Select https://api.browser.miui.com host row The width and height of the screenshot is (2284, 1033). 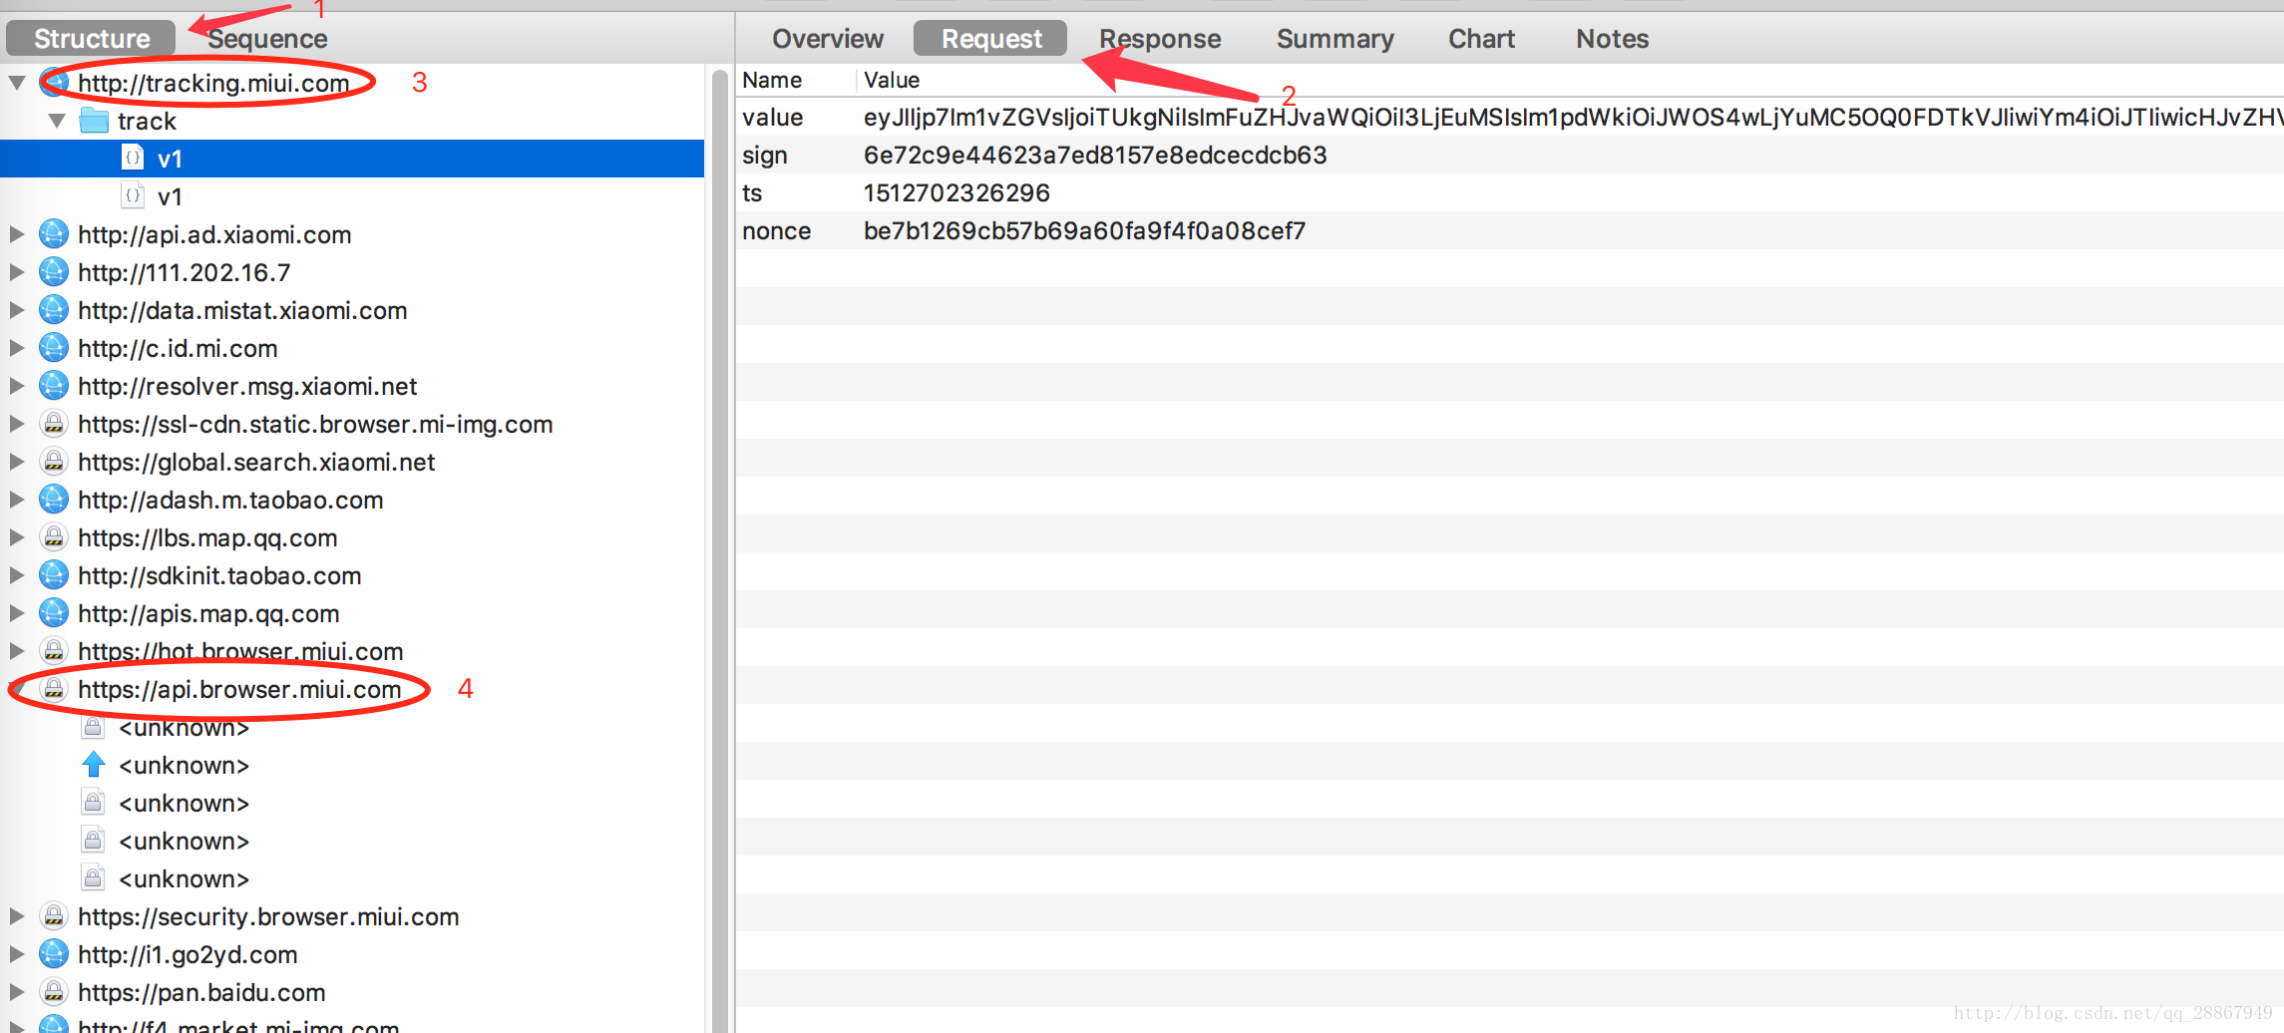pos(352,689)
